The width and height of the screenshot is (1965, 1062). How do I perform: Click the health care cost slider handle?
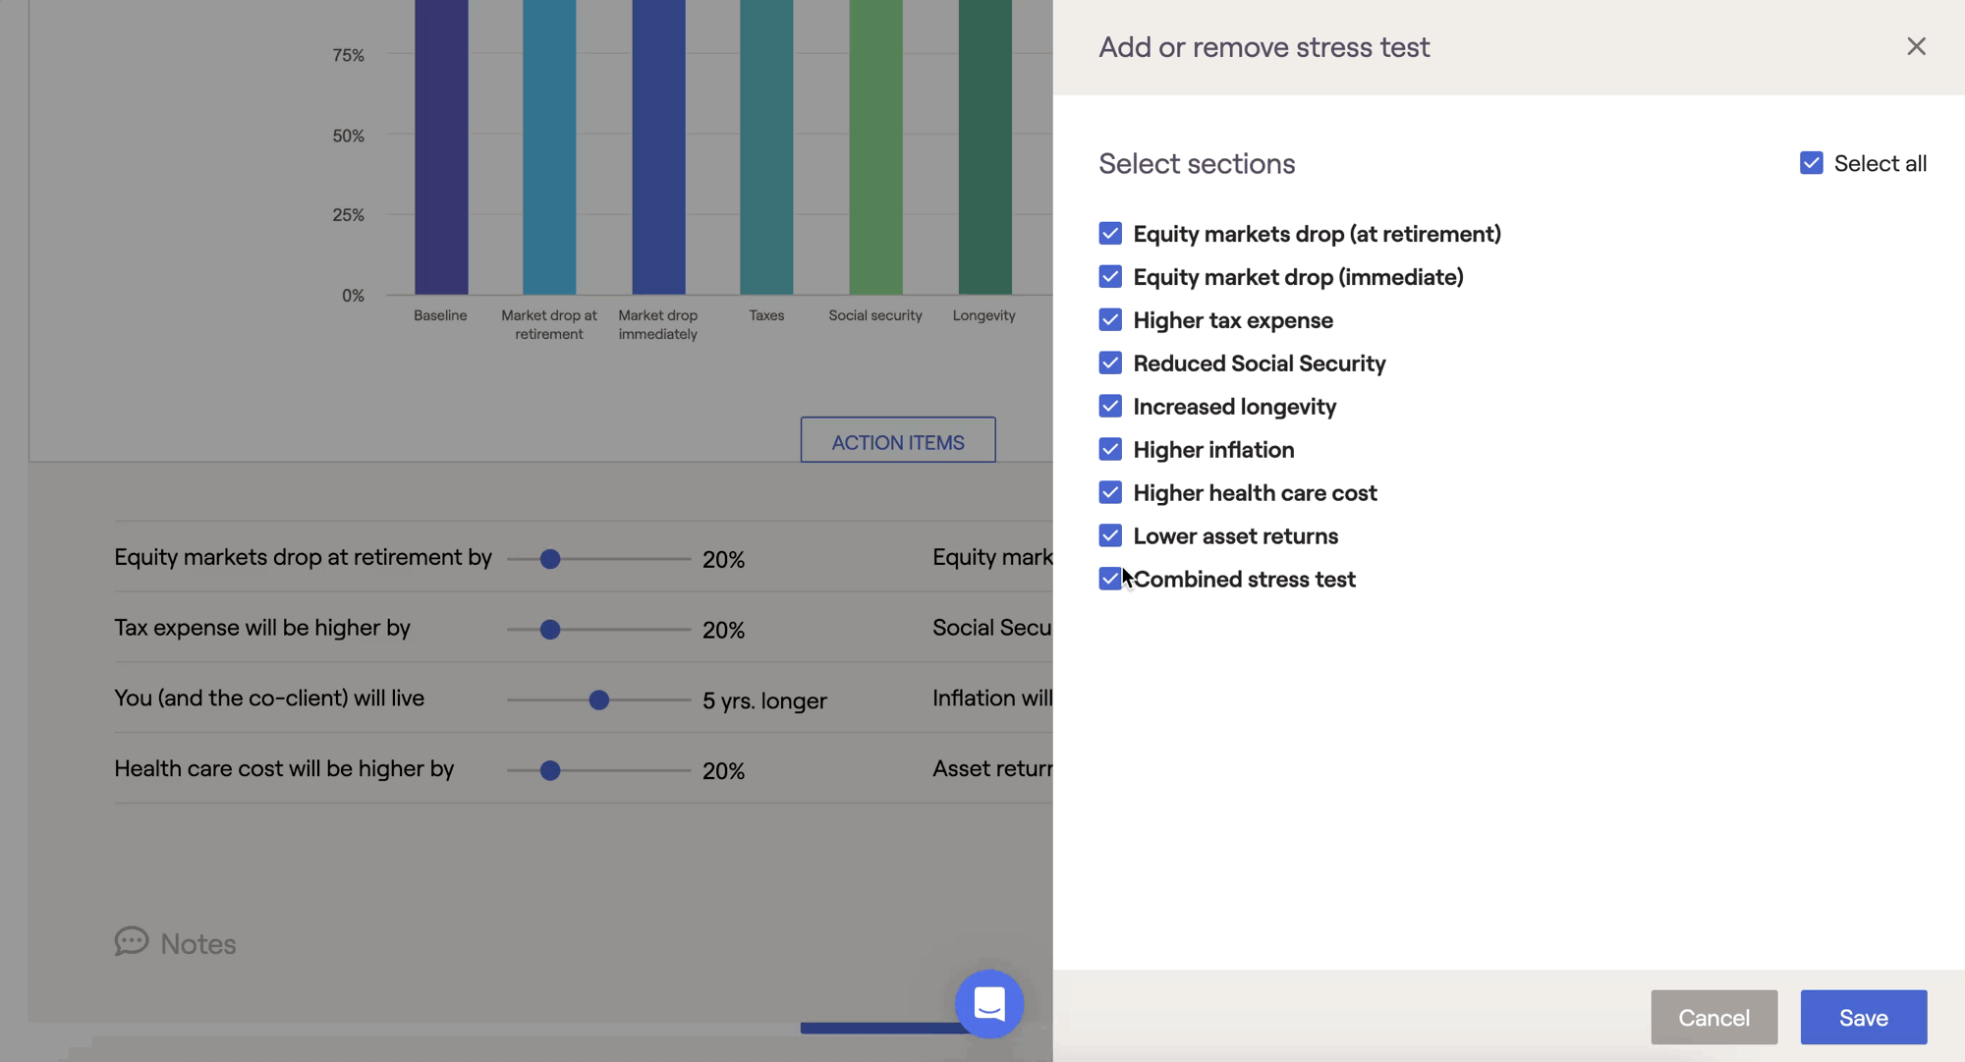(550, 771)
